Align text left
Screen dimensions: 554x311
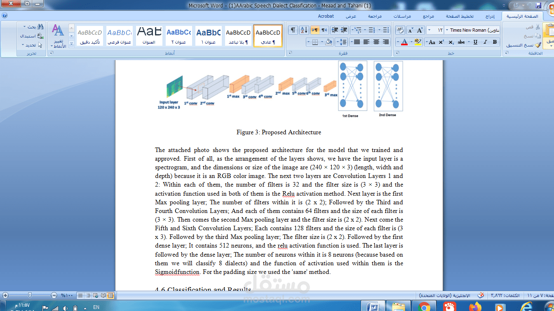point(366,42)
